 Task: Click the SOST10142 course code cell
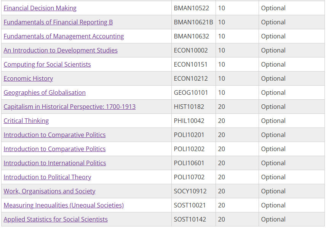(x=193, y=219)
